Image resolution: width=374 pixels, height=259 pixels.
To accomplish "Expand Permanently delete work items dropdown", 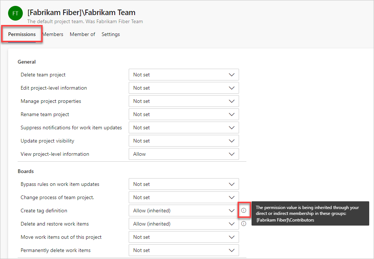I will point(184,250).
